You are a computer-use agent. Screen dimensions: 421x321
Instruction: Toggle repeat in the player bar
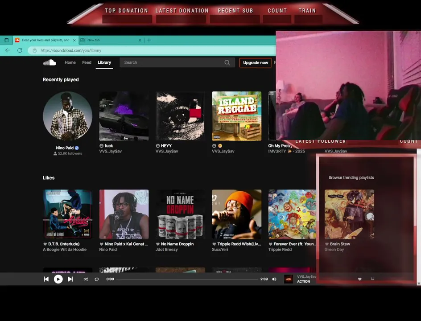click(x=97, y=279)
